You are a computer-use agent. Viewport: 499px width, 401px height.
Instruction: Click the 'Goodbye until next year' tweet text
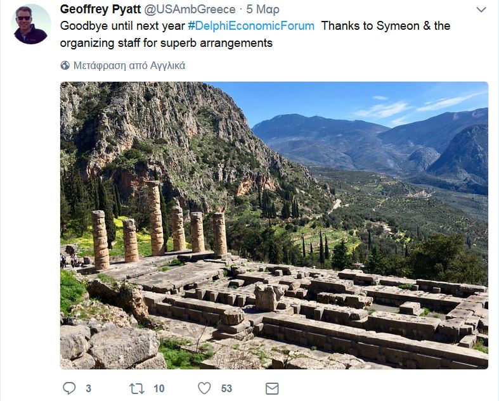[122, 26]
